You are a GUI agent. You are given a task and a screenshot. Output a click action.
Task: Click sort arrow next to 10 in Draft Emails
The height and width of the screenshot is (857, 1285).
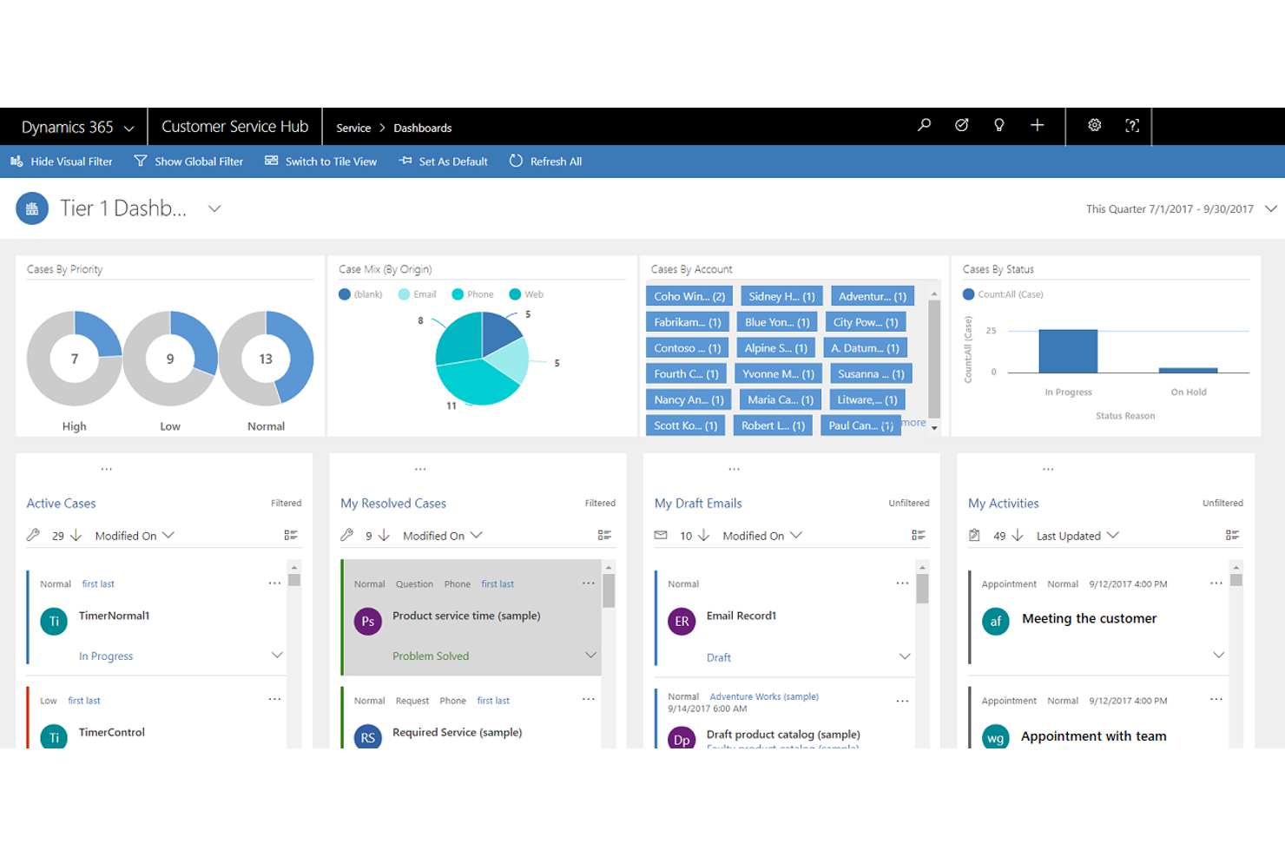(704, 536)
